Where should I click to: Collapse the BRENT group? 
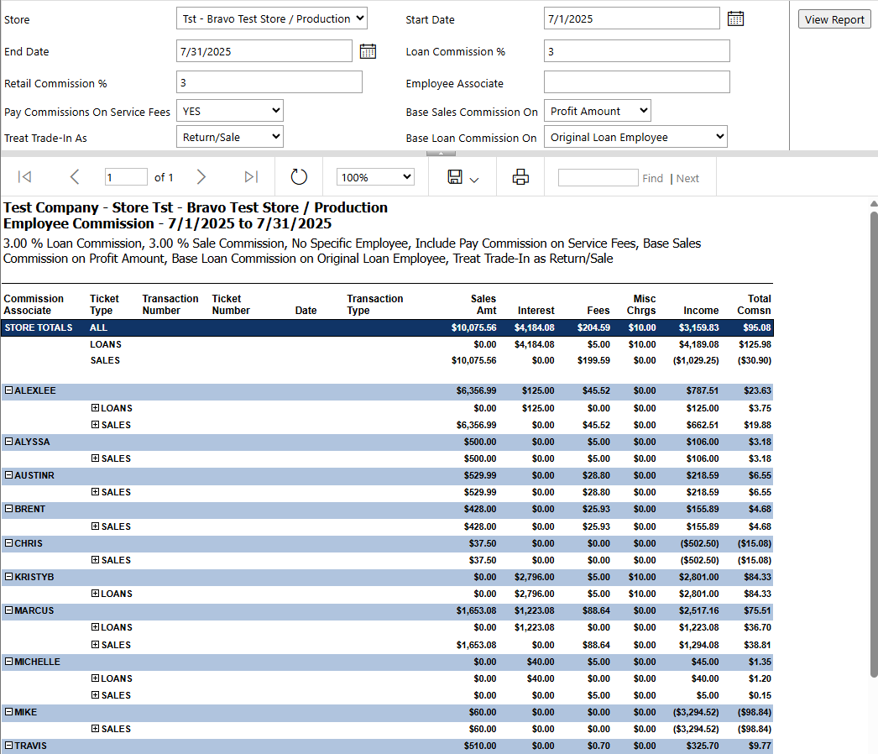click(x=9, y=509)
